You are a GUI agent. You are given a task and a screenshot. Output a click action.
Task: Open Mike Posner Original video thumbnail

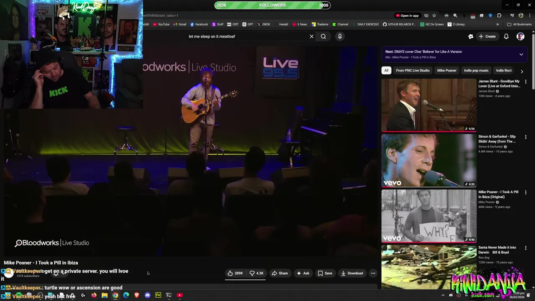tap(429, 216)
